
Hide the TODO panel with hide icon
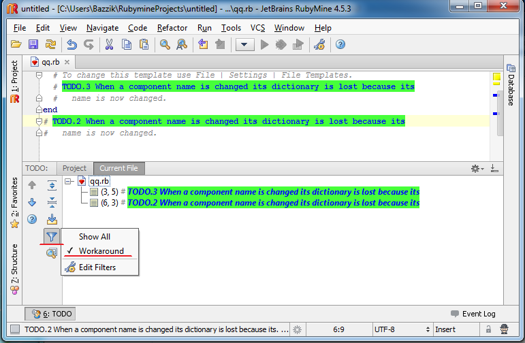pos(494,168)
